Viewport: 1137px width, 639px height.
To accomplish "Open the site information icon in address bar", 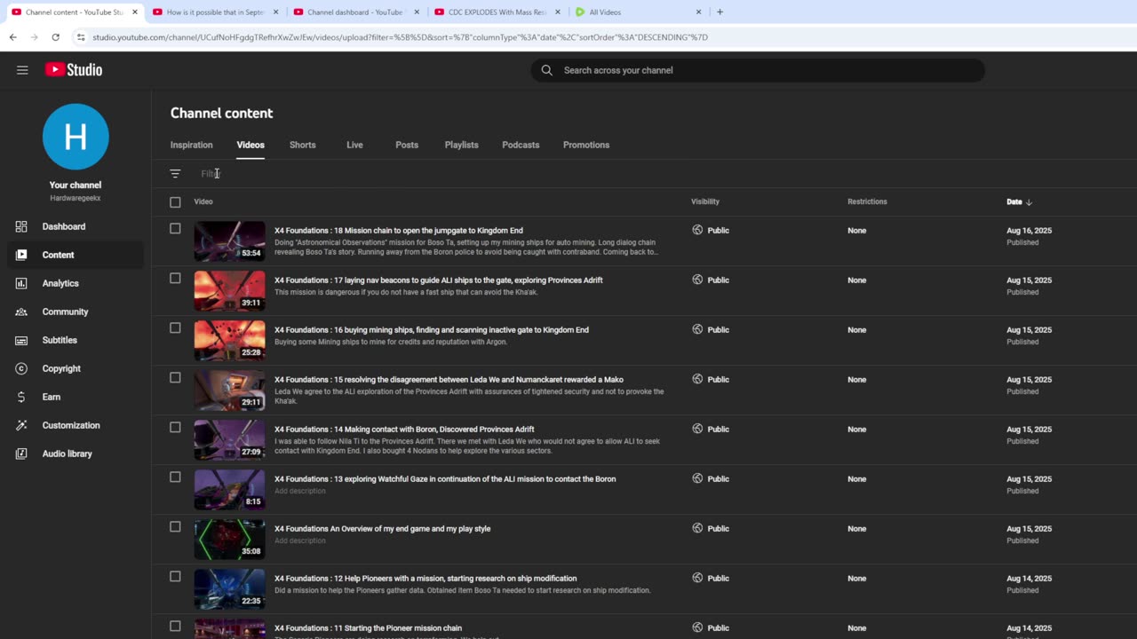I will tap(80, 37).
